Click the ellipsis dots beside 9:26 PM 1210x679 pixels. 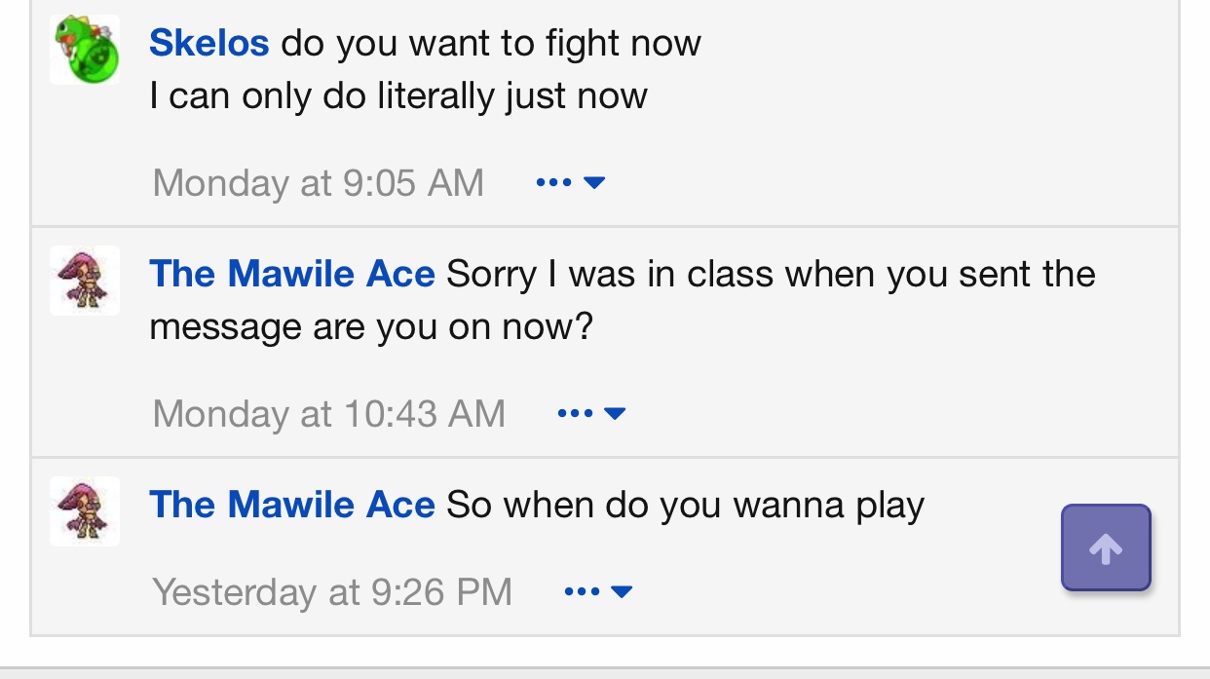(582, 592)
